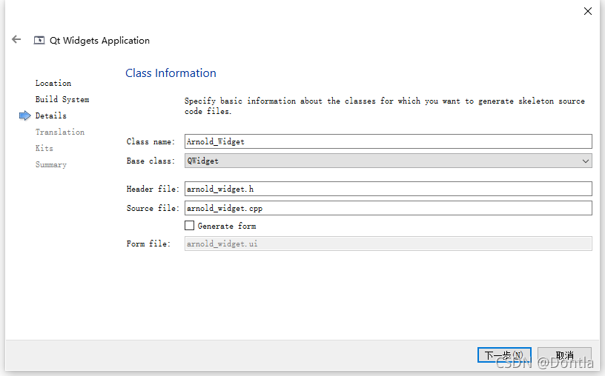Select the Details wizard step
605x376 pixels.
(51, 115)
